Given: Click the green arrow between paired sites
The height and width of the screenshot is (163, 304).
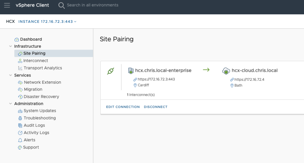Looking at the screenshot, I should pyautogui.click(x=206, y=70).
